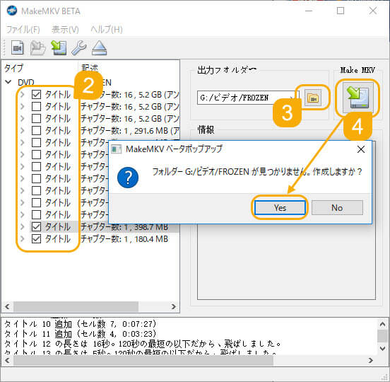Check the third タイトル checkbox under DVD
Image resolution: width=390 pixels, height=382 pixels.
pyautogui.click(x=36, y=118)
